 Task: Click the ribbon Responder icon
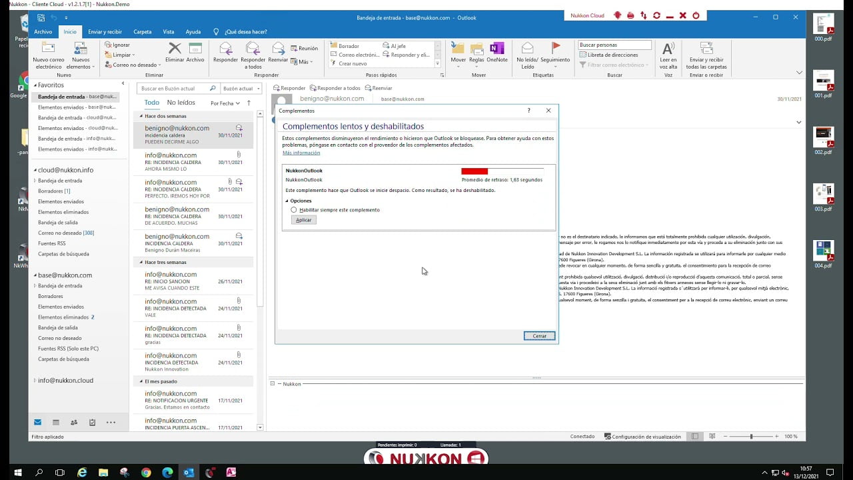(225, 48)
